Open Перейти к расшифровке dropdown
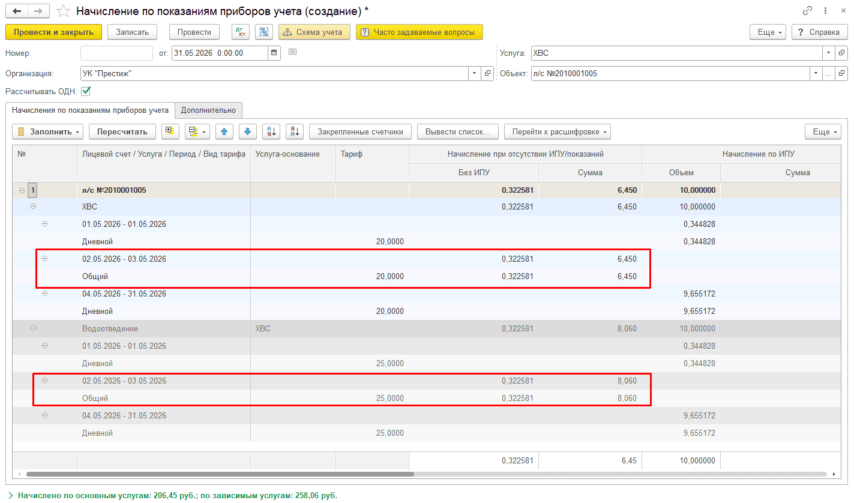The width and height of the screenshot is (854, 503). click(558, 131)
